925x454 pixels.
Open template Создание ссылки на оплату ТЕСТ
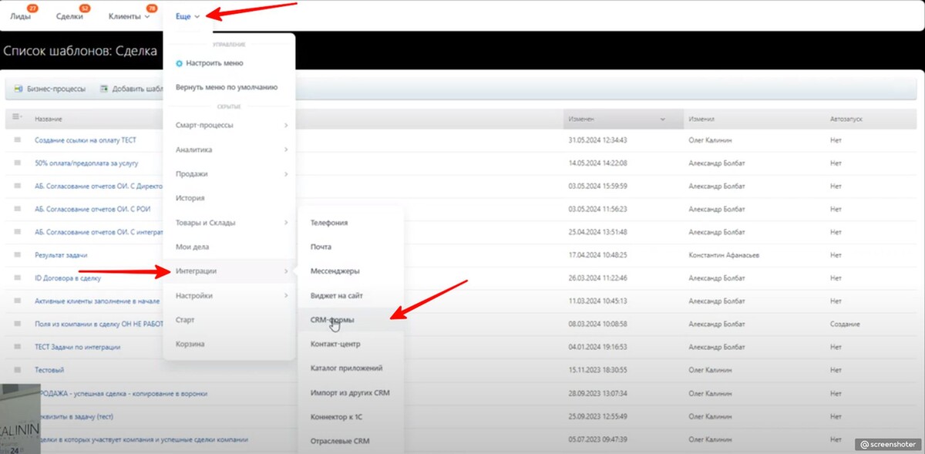pos(85,140)
